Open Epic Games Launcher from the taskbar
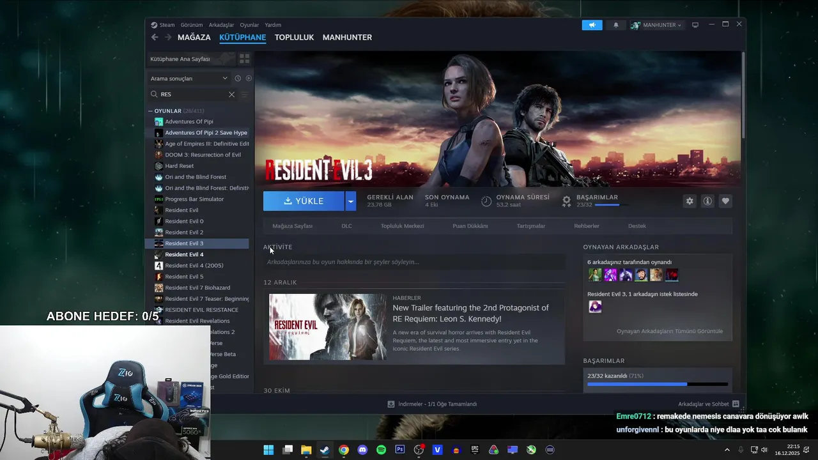The width and height of the screenshot is (818, 460). 475,450
